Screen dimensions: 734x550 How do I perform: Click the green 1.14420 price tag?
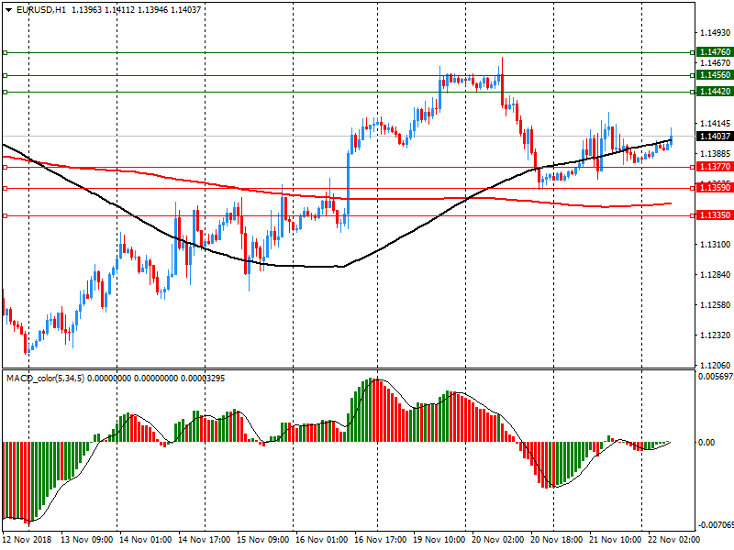[x=715, y=92]
